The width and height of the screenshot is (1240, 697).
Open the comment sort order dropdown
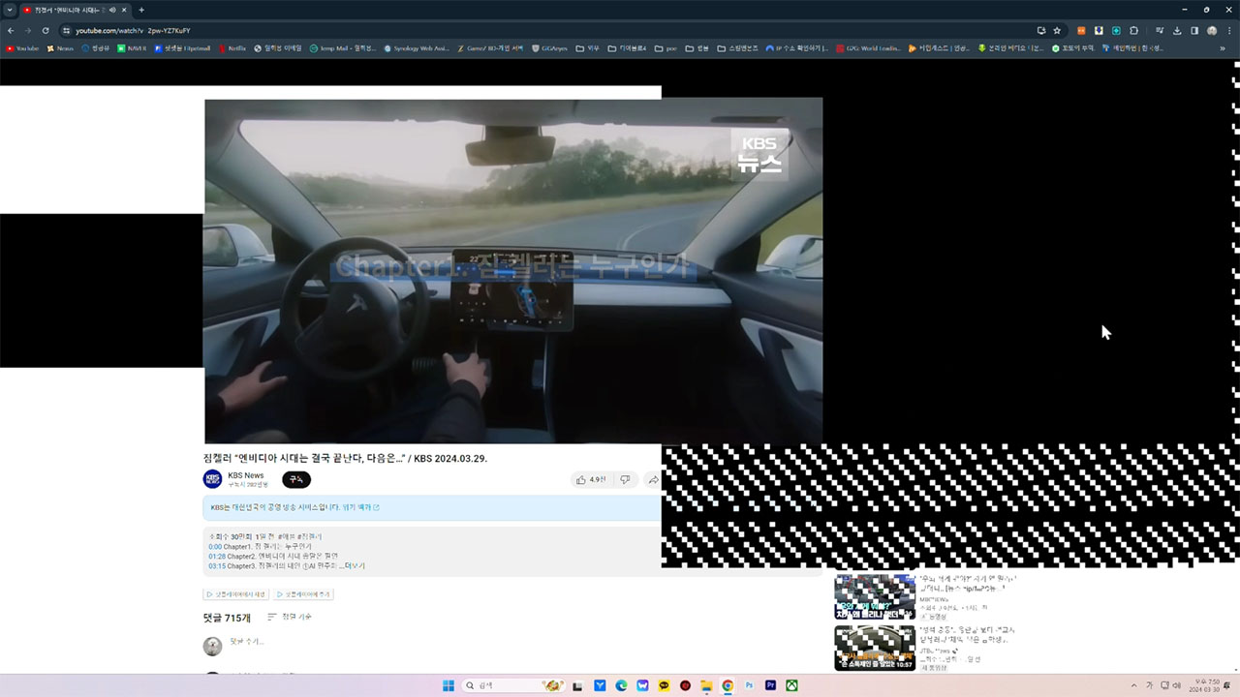290,617
